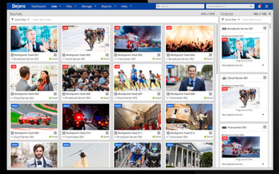Expand assigned sources under Transceiver 001
This screenshot has width=279, height=174.
(x=263, y=164)
